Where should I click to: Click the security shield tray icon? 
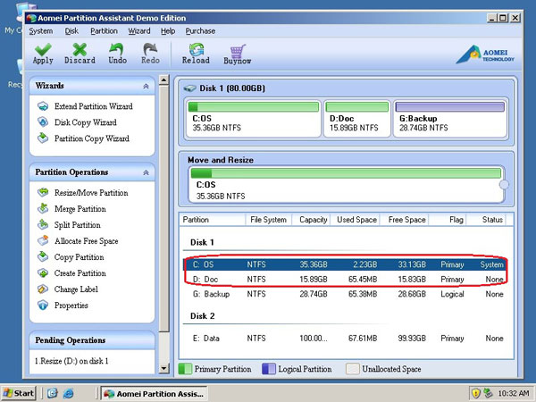click(x=475, y=393)
